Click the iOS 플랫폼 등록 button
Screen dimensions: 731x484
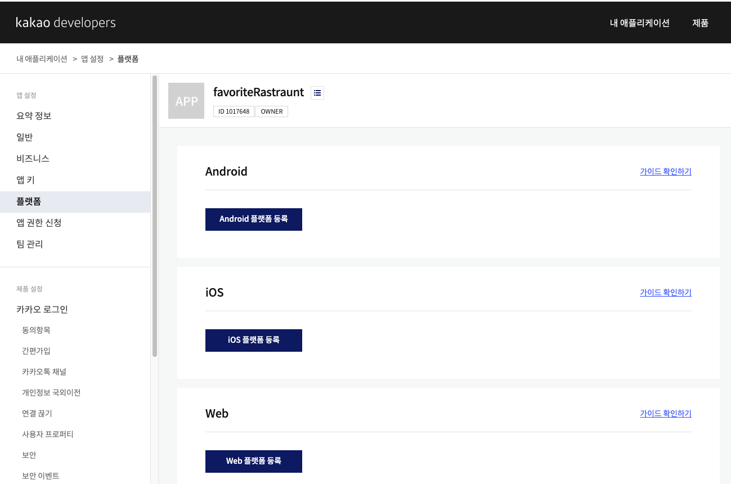[x=254, y=340]
